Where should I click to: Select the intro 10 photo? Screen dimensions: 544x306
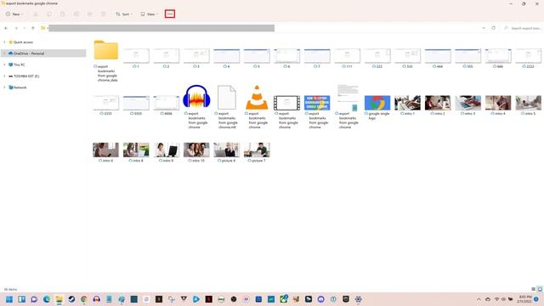click(x=196, y=150)
